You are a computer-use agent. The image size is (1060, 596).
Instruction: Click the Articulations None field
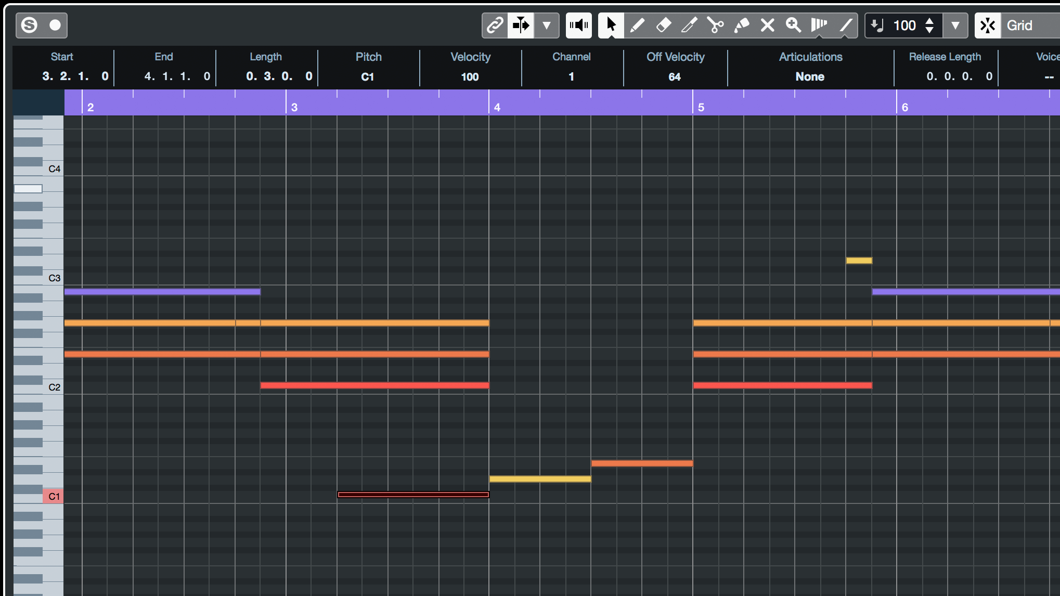[810, 76]
